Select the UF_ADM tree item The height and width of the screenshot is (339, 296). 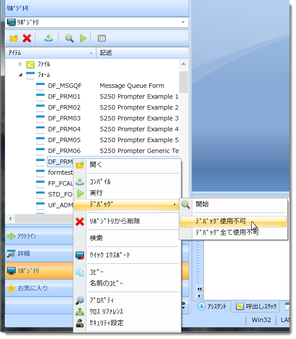pos(60,205)
